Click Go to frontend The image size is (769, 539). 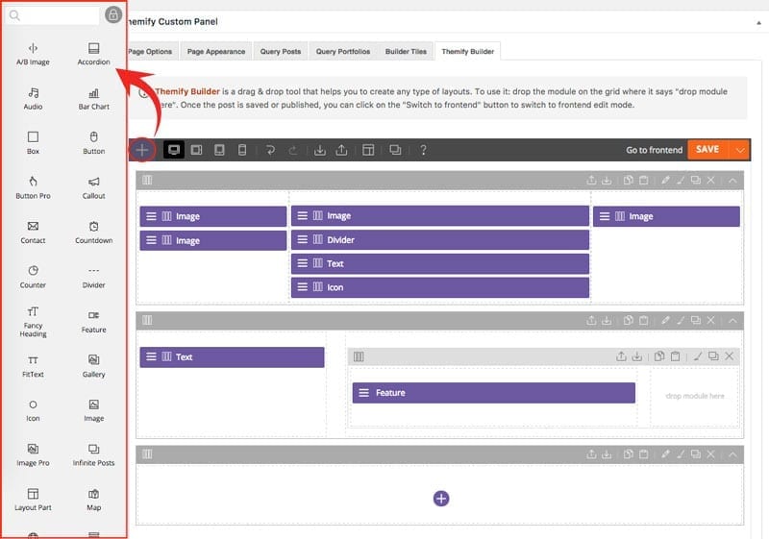pos(655,150)
